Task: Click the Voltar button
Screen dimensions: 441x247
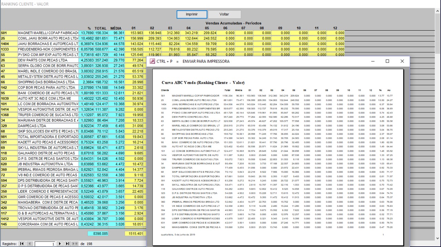Action: [224, 14]
